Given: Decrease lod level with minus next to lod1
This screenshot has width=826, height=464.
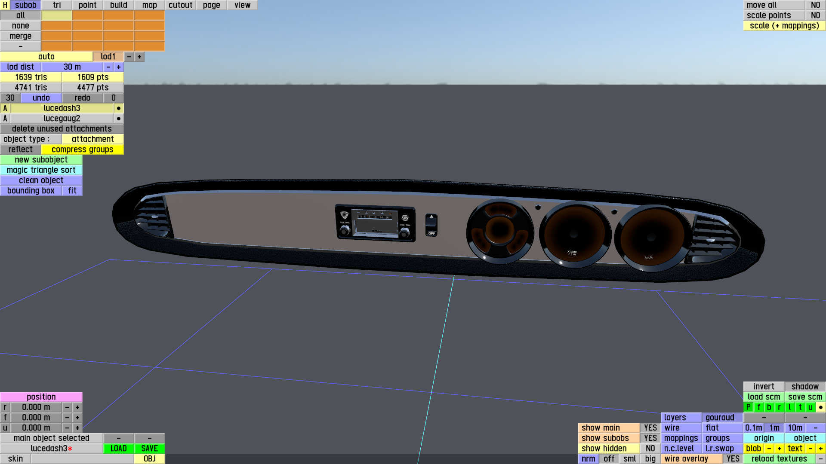Looking at the screenshot, I should [x=129, y=57].
